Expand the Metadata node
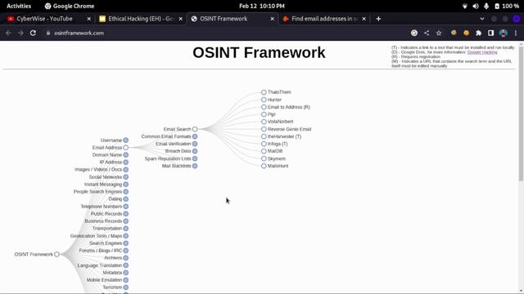524x294 pixels. tap(125, 273)
